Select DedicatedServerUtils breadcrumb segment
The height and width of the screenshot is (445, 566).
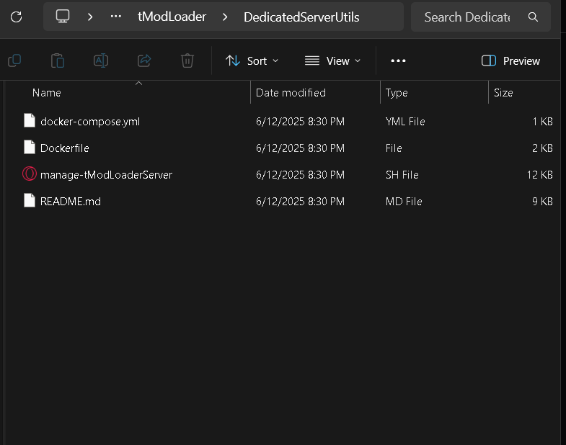click(301, 17)
